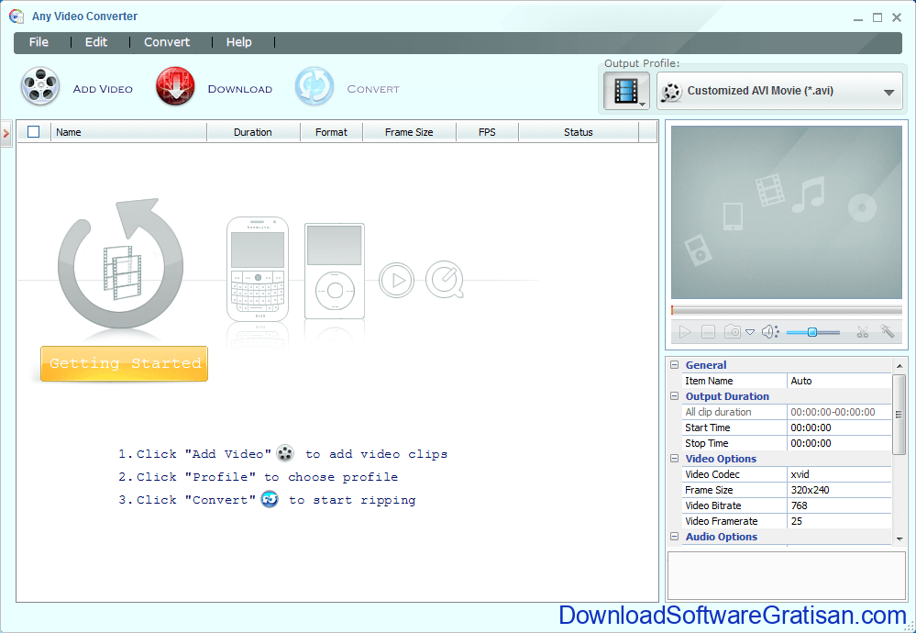Collapse the General section
Viewport: 916px width, 633px height.
click(x=674, y=365)
